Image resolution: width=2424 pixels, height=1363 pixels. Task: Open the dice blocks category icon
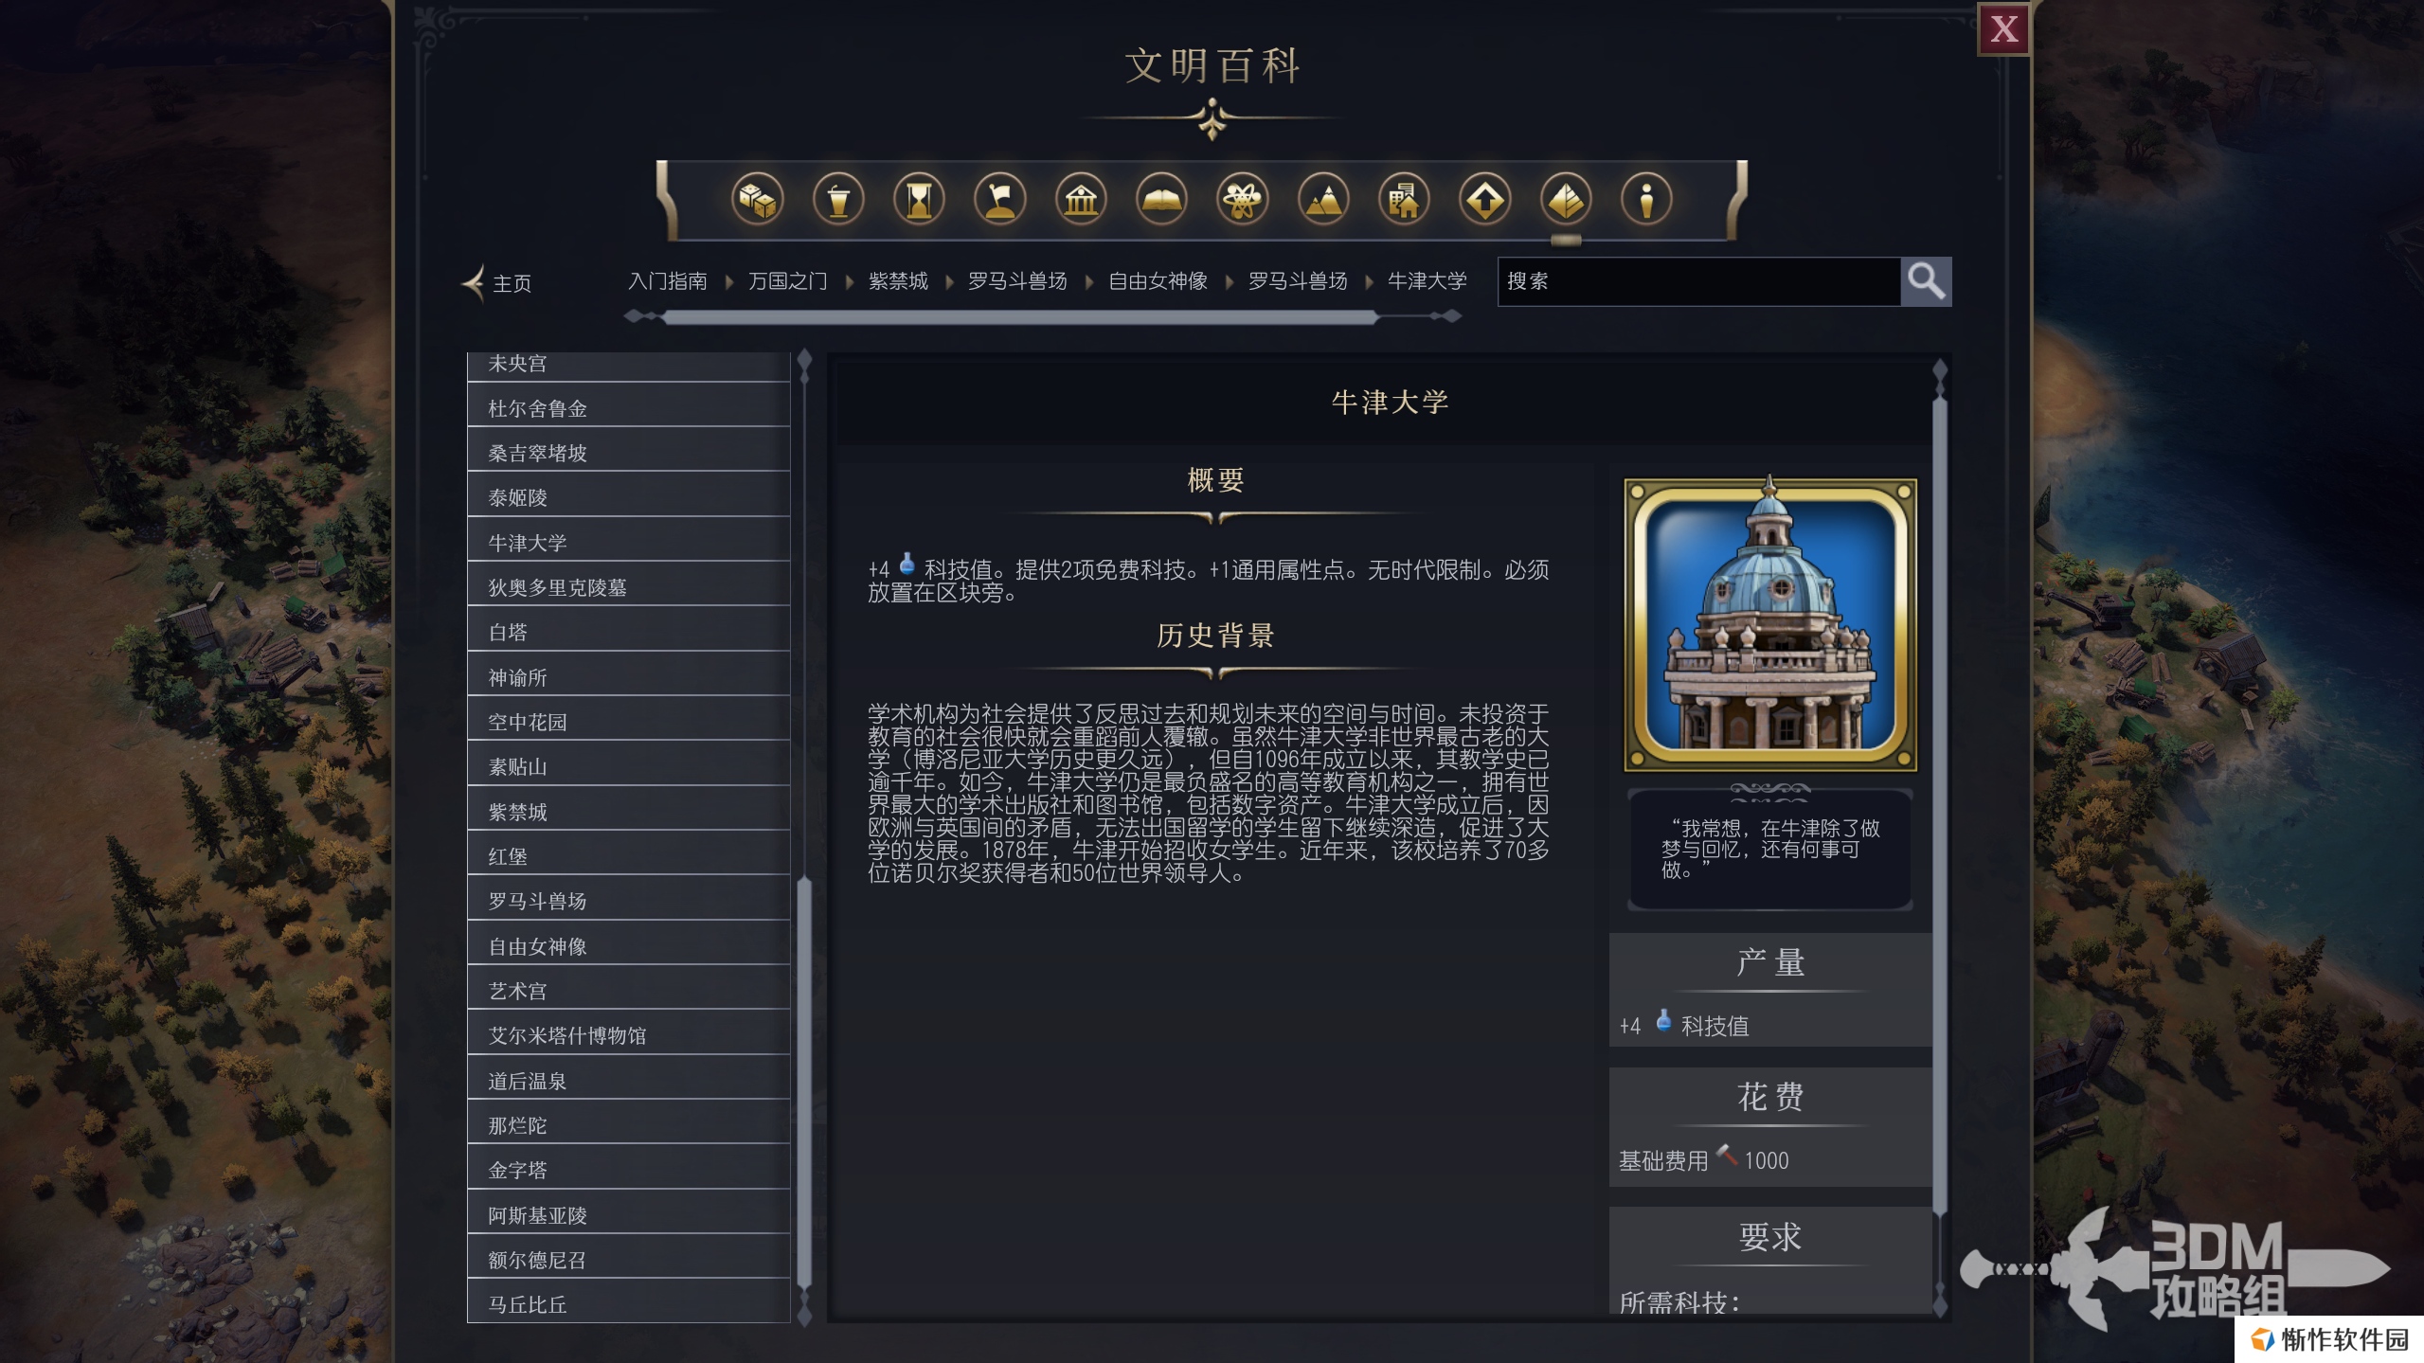tap(757, 200)
